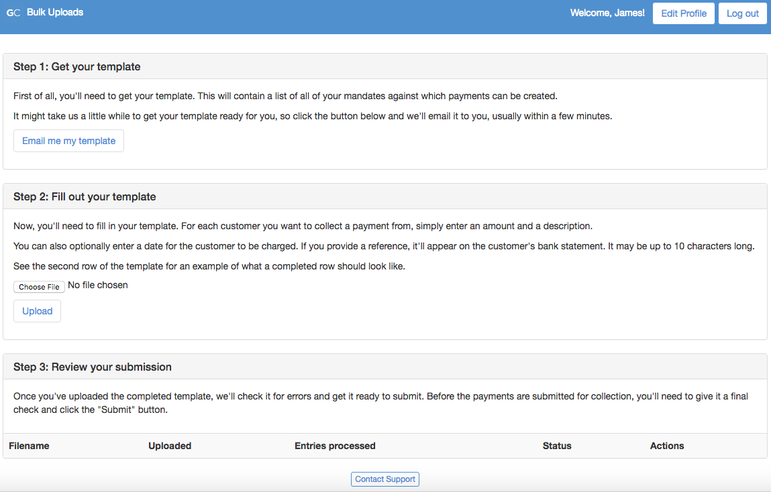Screen dimensions: 771x492
Task: Open the Bulk Uploads home link
Action: pyautogui.click(x=54, y=12)
